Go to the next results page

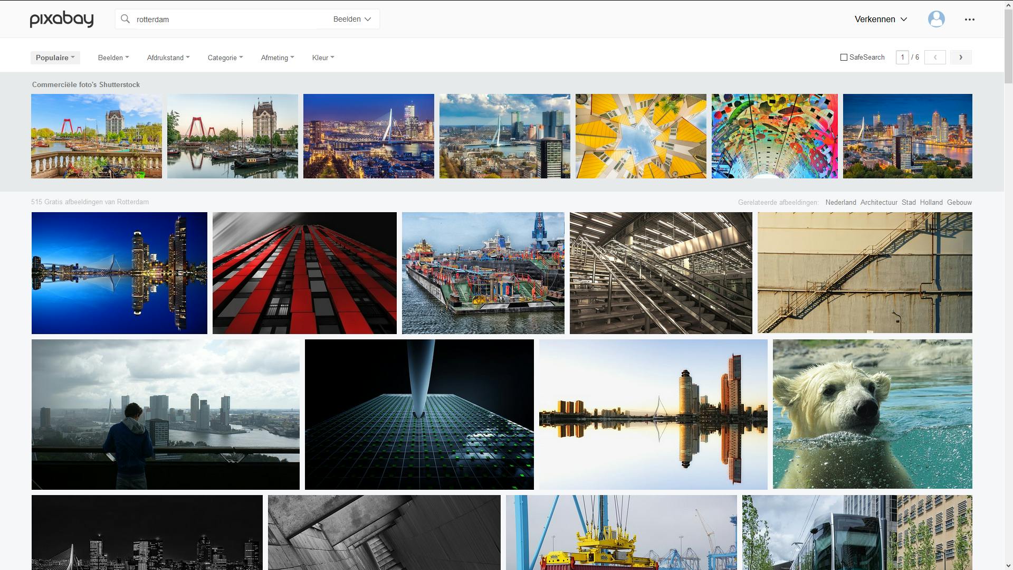tap(961, 57)
